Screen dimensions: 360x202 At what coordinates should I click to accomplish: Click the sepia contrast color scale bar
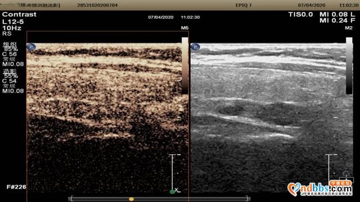[185, 66]
